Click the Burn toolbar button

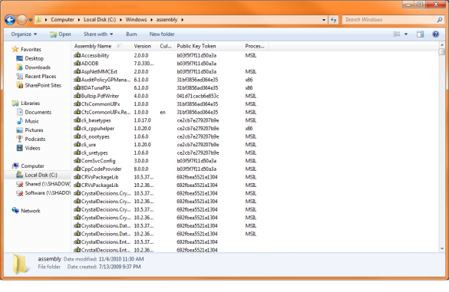click(131, 34)
